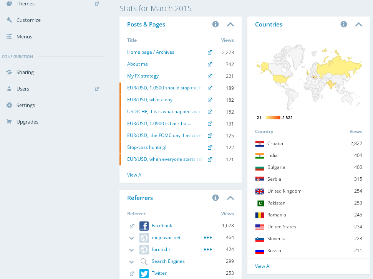Collapse the Posts & Pages panel
Image resolution: width=373 pixels, height=279 pixels.
coord(230,25)
